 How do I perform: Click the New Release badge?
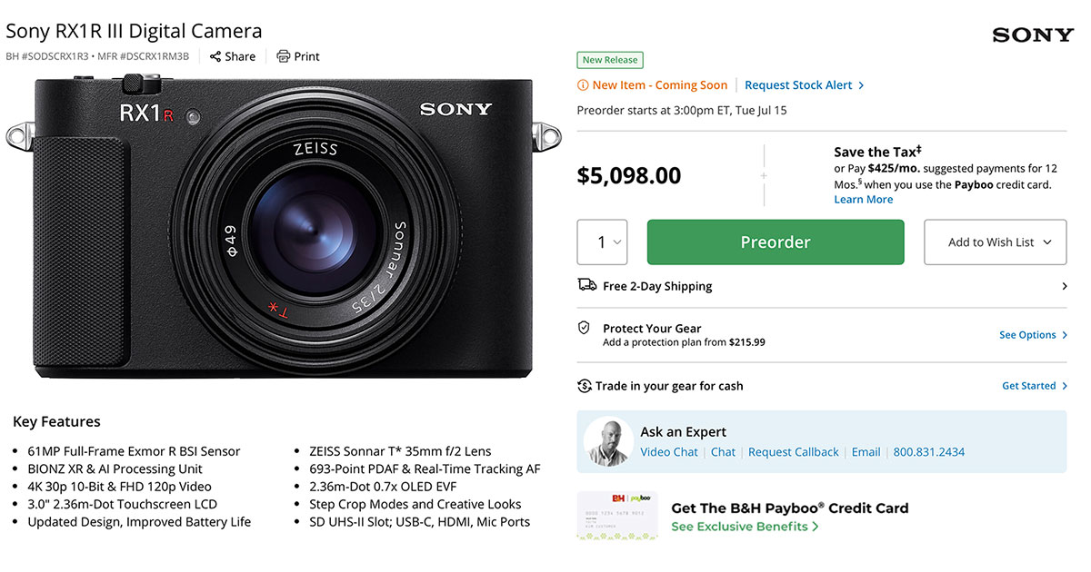tap(609, 60)
